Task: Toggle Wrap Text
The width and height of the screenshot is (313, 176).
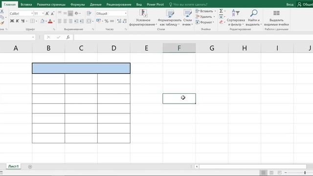Action: point(89,13)
